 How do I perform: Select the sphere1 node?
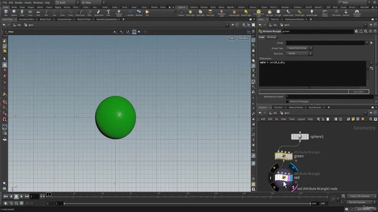tap(299, 137)
